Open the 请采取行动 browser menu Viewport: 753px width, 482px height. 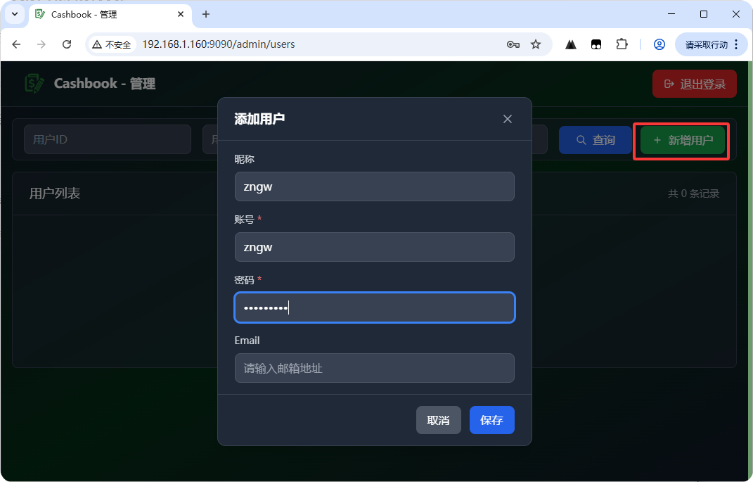[712, 44]
